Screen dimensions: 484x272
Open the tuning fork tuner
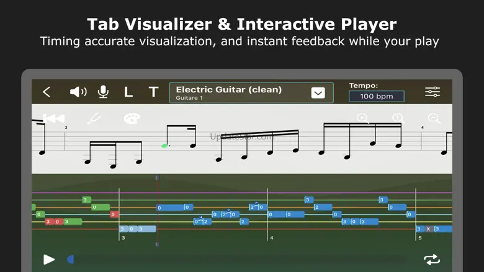click(x=94, y=118)
